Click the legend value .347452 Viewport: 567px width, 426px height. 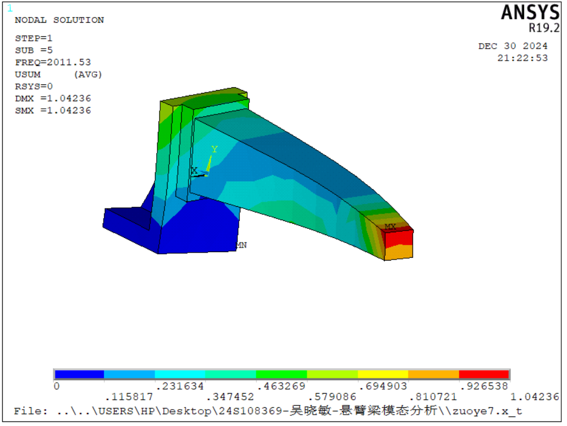[x=230, y=397]
